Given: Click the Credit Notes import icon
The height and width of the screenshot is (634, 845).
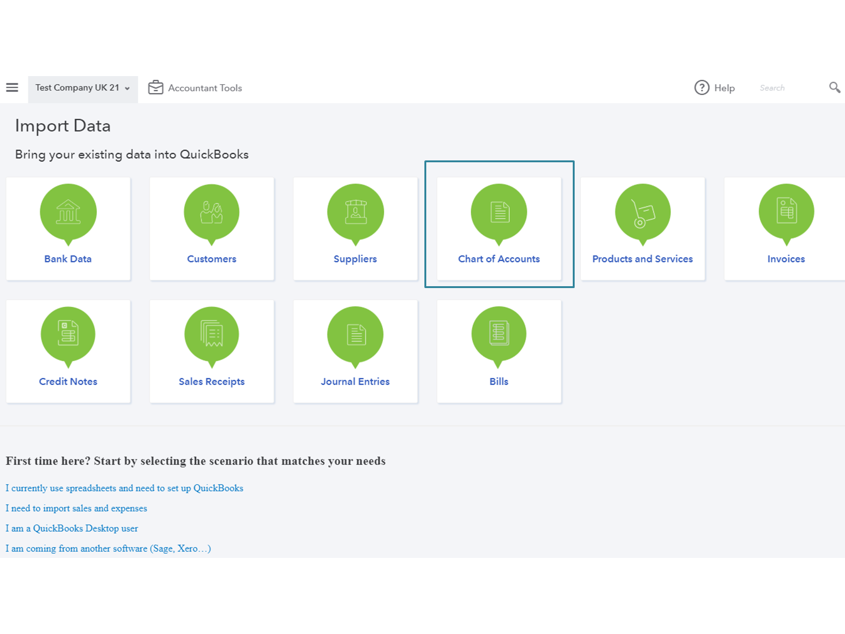Looking at the screenshot, I should (x=68, y=335).
